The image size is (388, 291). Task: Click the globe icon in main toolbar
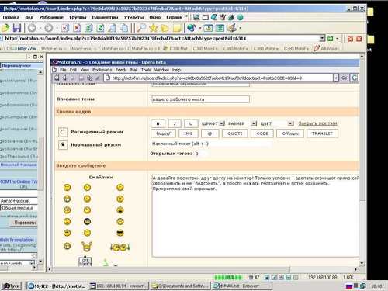[x=191, y=28]
